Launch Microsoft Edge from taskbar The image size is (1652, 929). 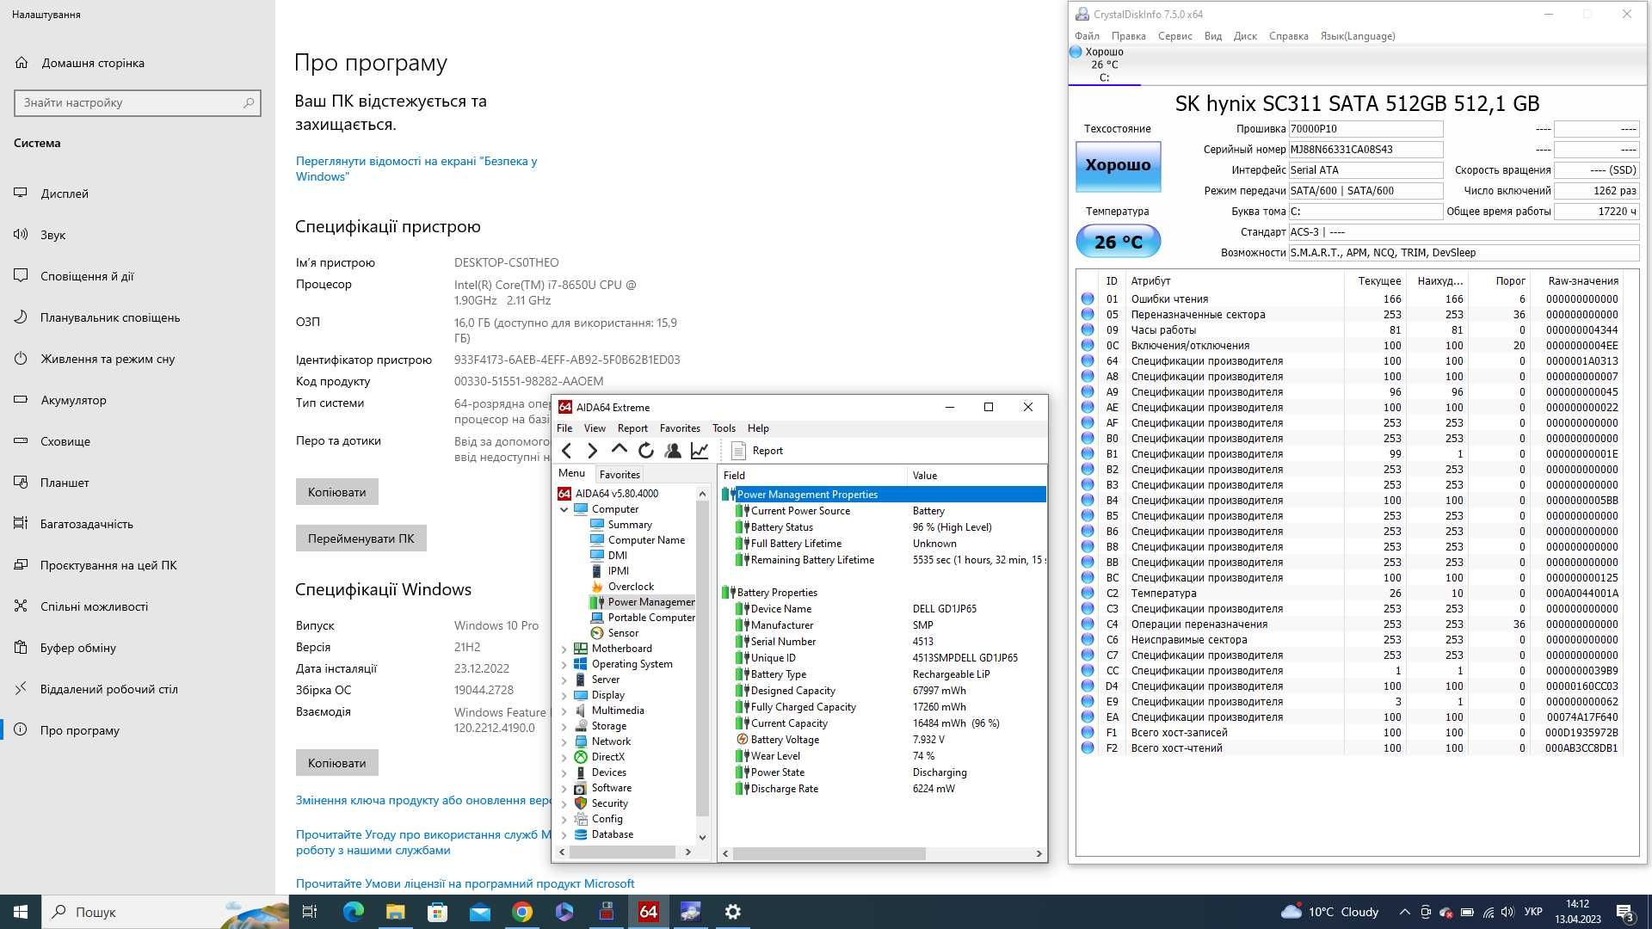[353, 912]
